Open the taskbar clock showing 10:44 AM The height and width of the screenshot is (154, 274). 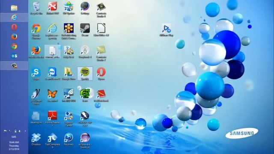(x=14, y=145)
